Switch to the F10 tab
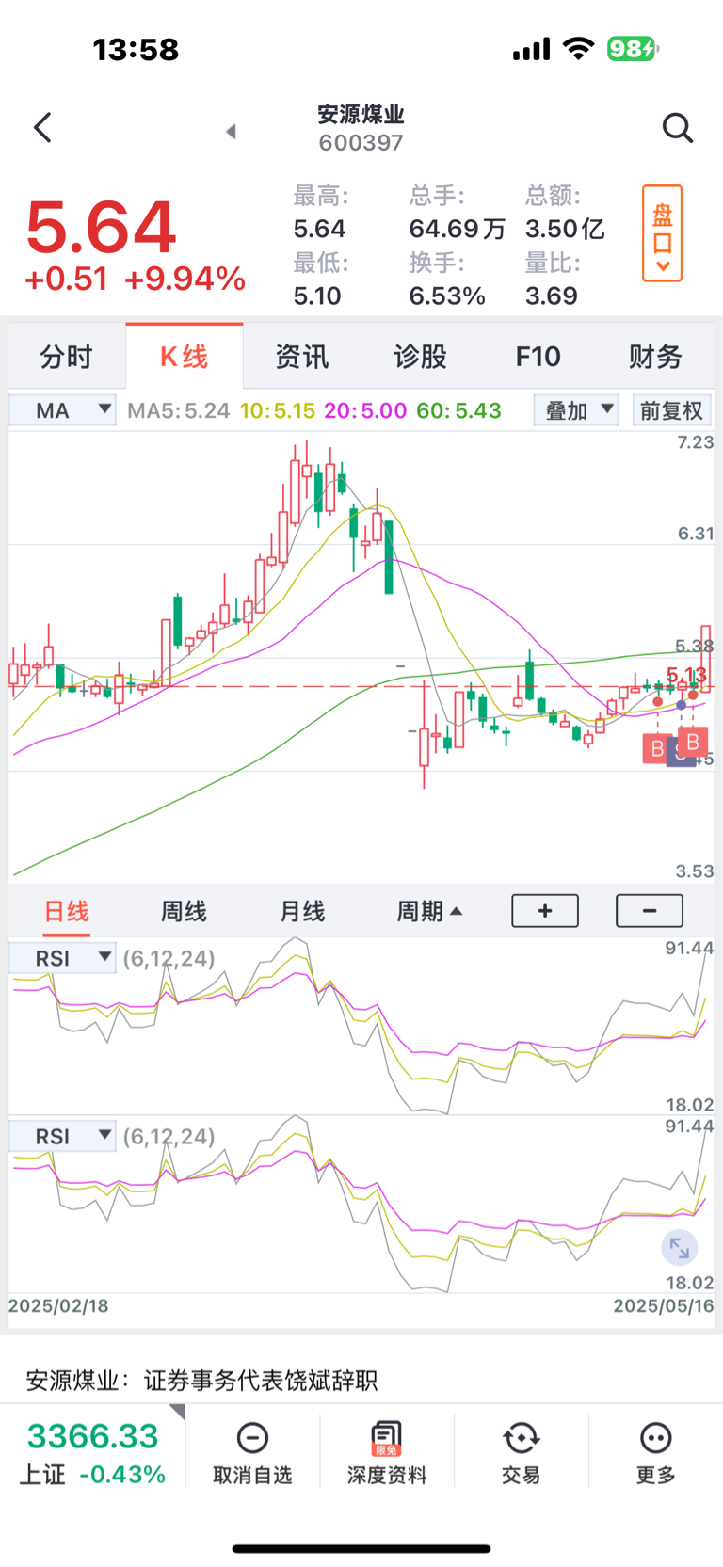This screenshot has width=723, height=1567. pyautogui.click(x=538, y=357)
